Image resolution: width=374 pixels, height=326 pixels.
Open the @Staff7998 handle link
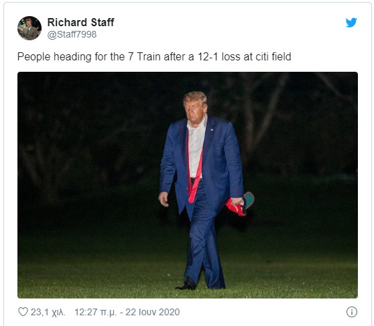(x=72, y=35)
